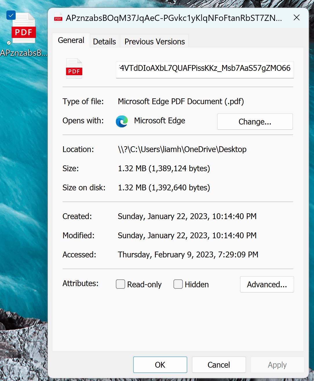Tick the selection checkbox on the desktop PDF
This screenshot has width=314, height=381.
[11, 15]
